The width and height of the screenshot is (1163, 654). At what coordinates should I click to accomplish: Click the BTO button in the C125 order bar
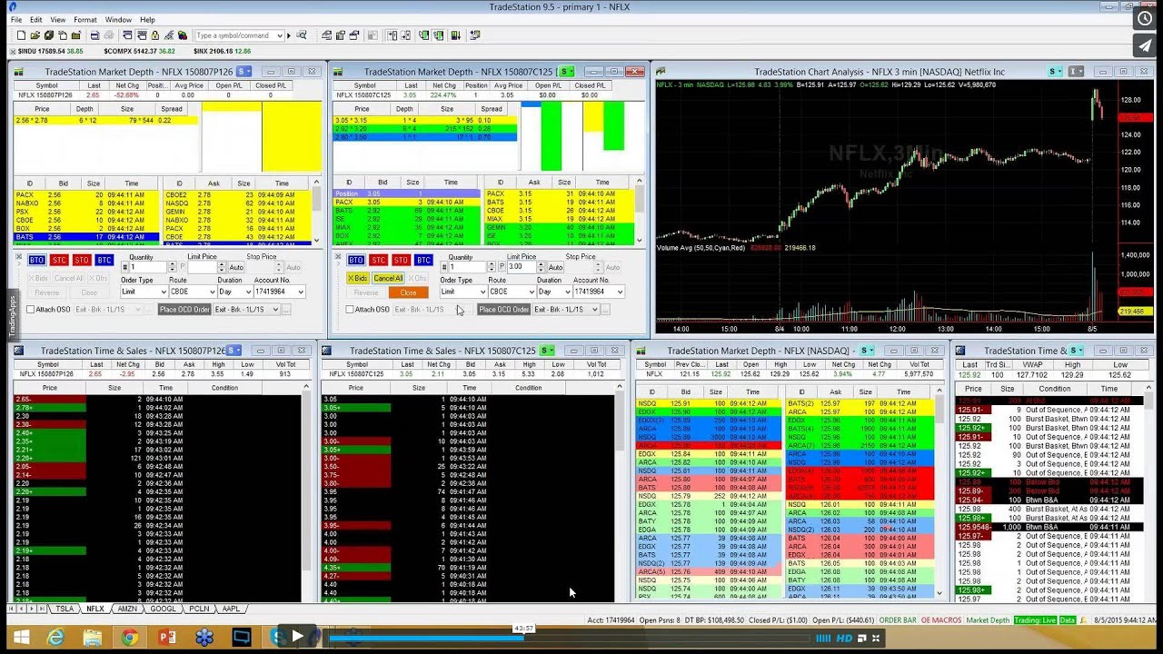coord(356,260)
